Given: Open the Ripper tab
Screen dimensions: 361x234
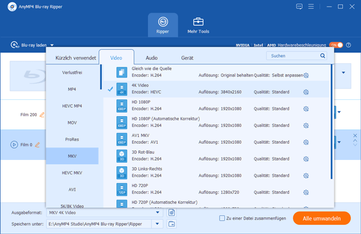Looking at the screenshot, I should pyautogui.click(x=163, y=25).
